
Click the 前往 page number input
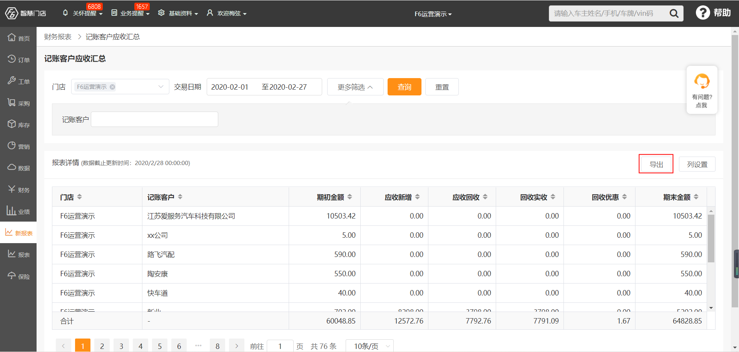click(280, 346)
